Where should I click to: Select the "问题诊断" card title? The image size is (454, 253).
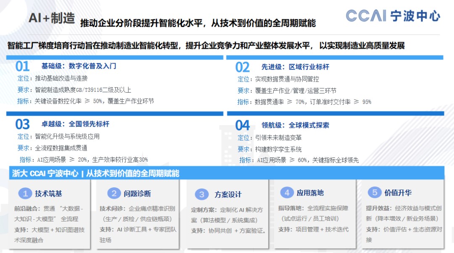point(137,194)
